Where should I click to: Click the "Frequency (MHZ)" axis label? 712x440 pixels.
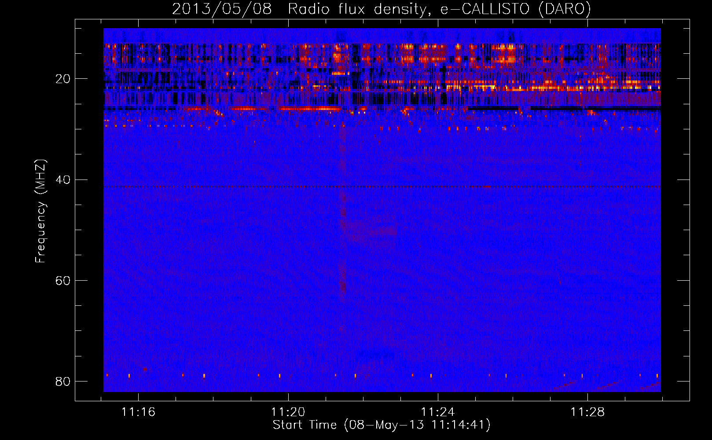[40, 211]
